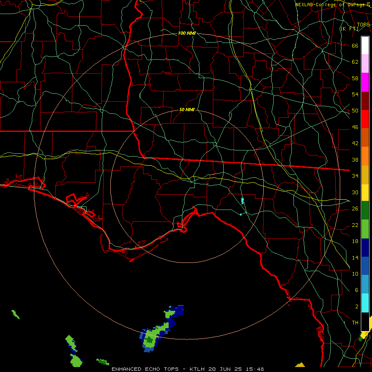This screenshot has height=372, width=372.
Task: Click the "46" legend value
Action: click(x=355, y=127)
